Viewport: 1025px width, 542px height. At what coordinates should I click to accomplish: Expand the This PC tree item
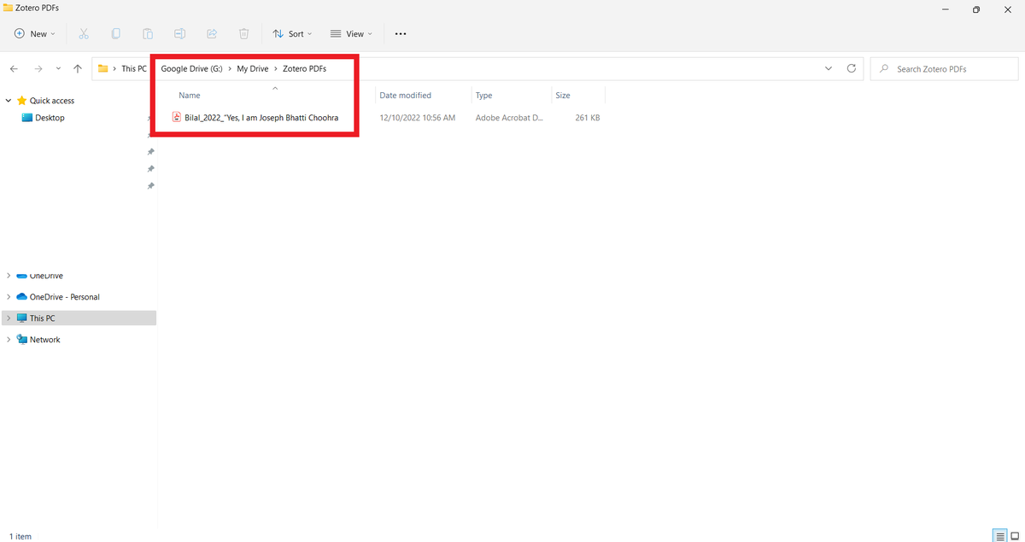coord(9,318)
